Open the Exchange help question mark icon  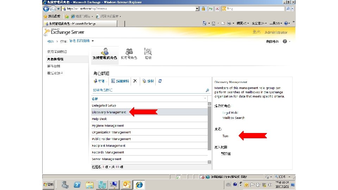pyautogui.click(x=285, y=42)
